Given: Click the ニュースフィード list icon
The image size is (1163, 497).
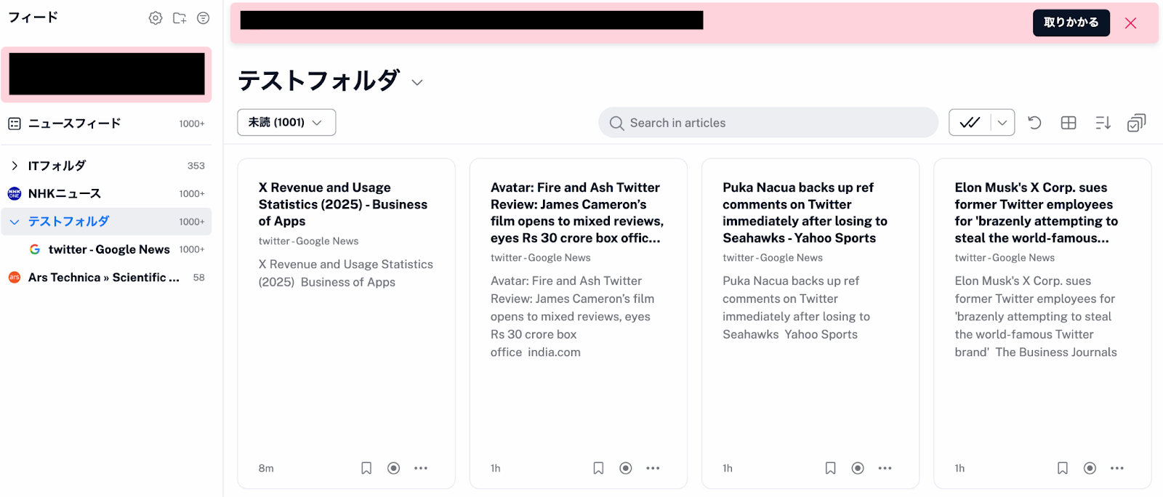Looking at the screenshot, I should pos(15,124).
